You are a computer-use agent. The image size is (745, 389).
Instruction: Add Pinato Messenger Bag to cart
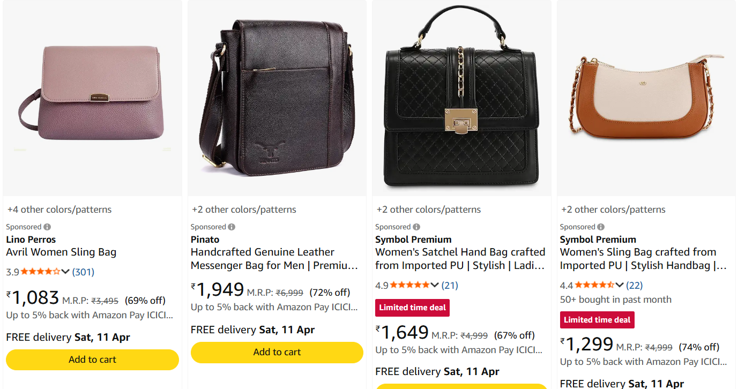[x=277, y=352]
